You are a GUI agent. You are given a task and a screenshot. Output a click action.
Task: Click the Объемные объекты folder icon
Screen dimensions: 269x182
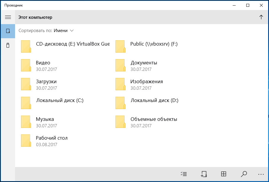pyautogui.click(x=120, y=122)
